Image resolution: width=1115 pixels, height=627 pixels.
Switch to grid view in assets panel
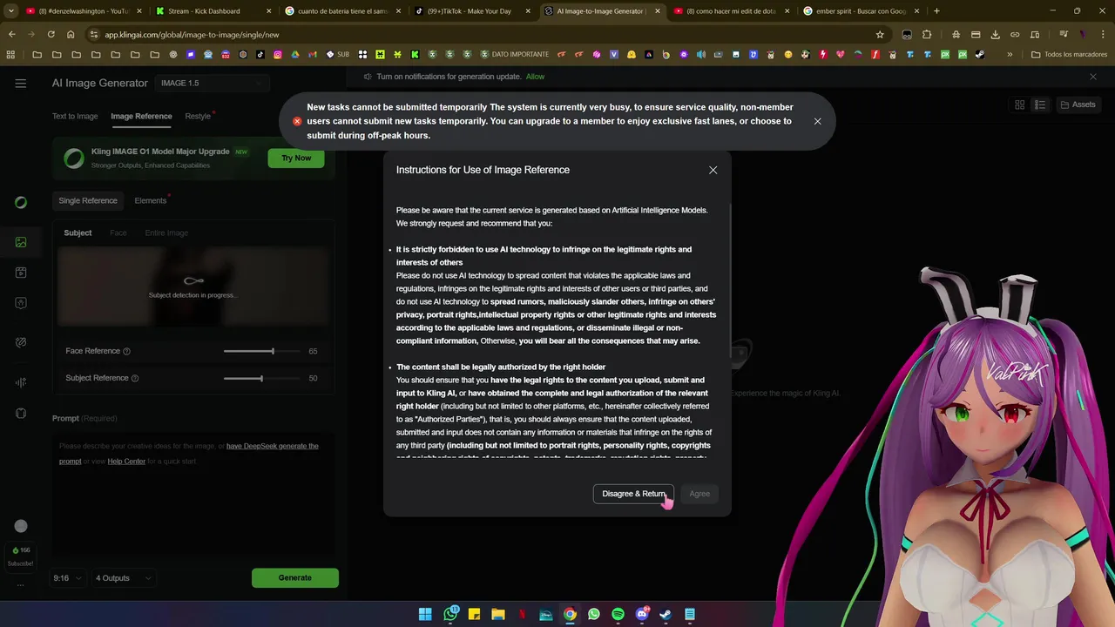(1020, 104)
